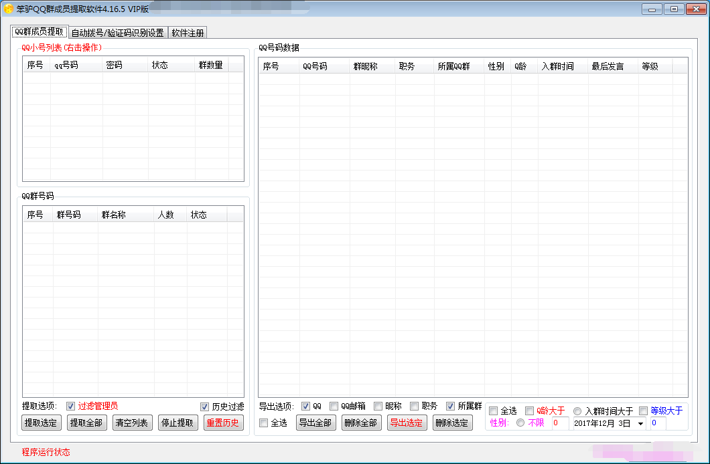Click qq号码 header in QQ小号列表

(76, 65)
